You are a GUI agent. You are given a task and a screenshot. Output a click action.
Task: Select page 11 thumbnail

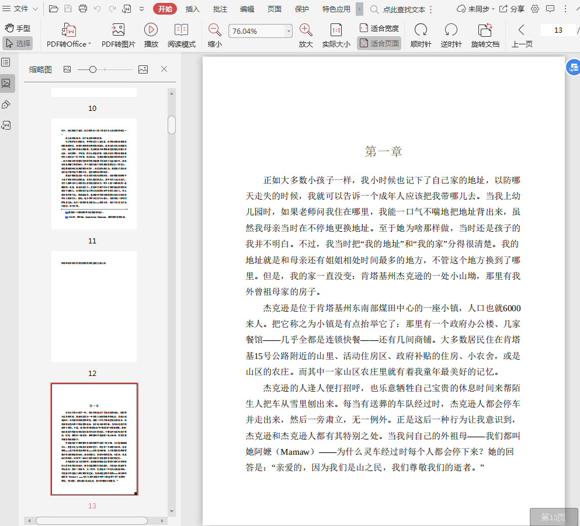pos(94,174)
